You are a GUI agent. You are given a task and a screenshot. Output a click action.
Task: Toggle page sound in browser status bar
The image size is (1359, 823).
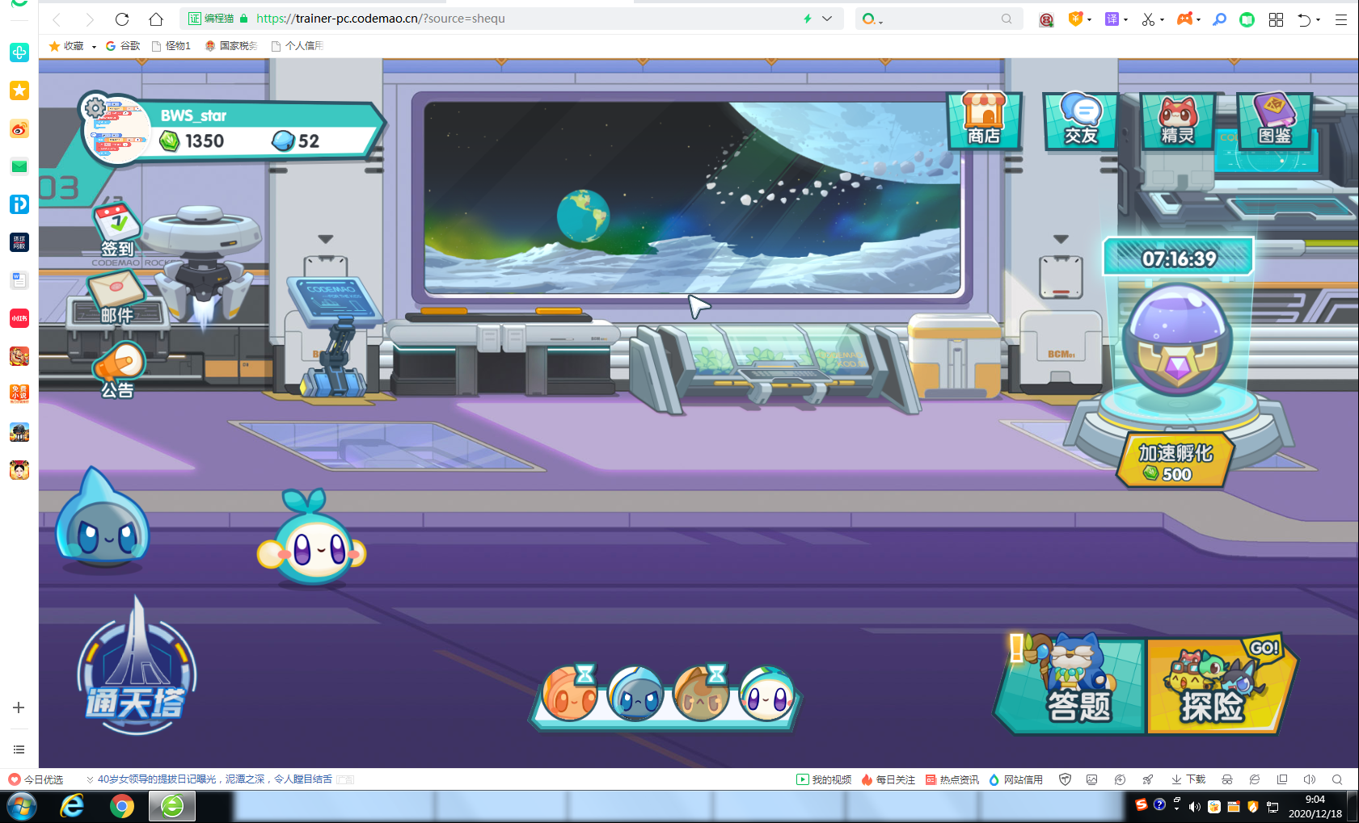pos(1310,779)
